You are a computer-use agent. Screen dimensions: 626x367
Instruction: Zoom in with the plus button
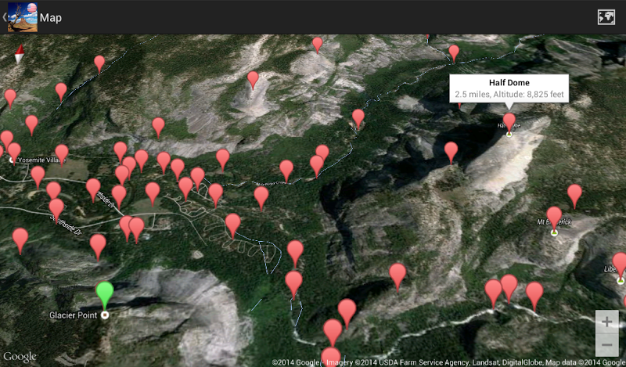click(607, 322)
